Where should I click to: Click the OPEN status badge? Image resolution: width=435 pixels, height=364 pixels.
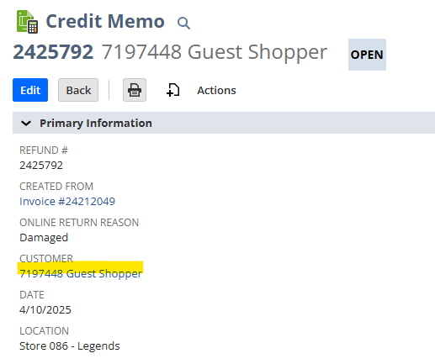point(367,55)
